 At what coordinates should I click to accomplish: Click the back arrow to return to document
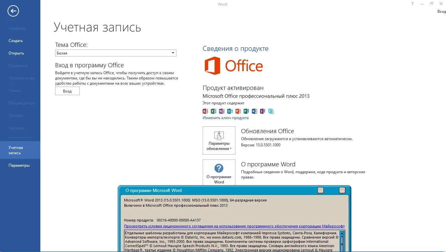[x=13, y=11]
